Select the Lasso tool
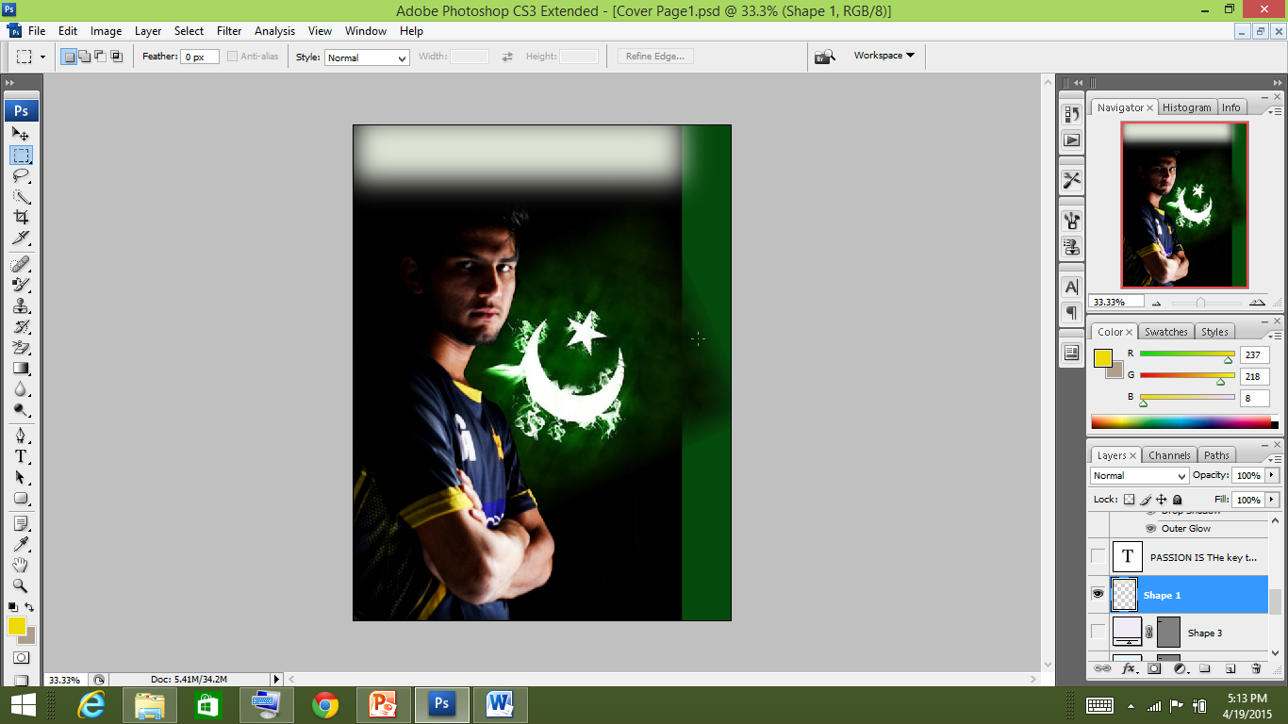Viewport: 1288px width, 724px height. (x=21, y=175)
